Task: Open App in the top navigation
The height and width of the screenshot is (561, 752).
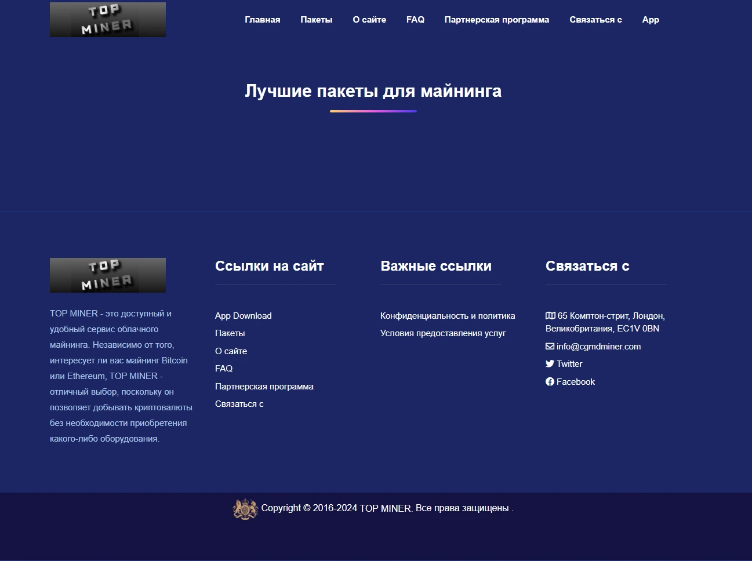Action: 651,20
